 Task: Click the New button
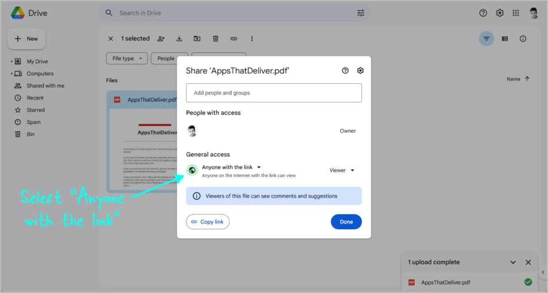click(26, 39)
